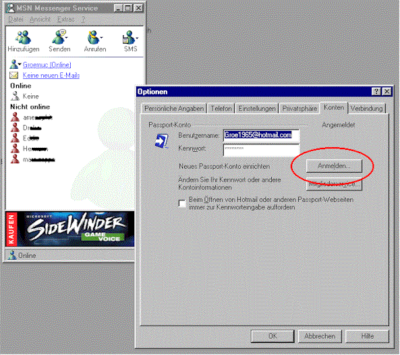The height and width of the screenshot is (355, 400).
Task: Click the Hinzufügen contact icon
Action: [23, 37]
